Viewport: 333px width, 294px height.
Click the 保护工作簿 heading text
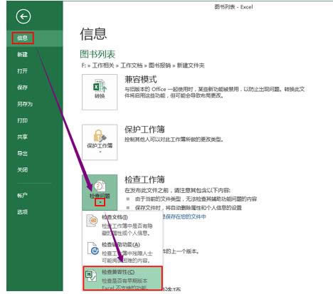(x=144, y=130)
